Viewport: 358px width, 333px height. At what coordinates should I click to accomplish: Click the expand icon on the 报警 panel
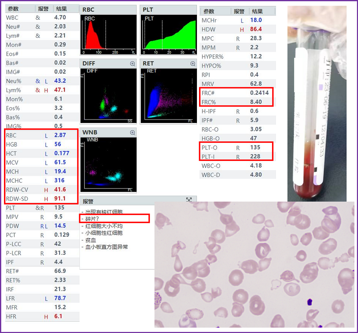pyautogui.click(x=189, y=200)
